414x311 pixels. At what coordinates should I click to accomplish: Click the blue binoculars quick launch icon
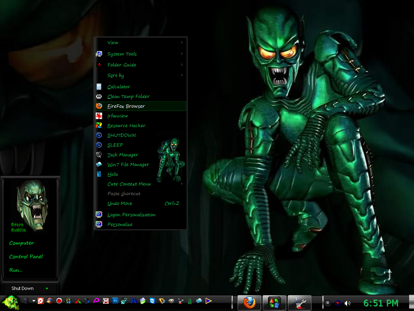(133, 301)
